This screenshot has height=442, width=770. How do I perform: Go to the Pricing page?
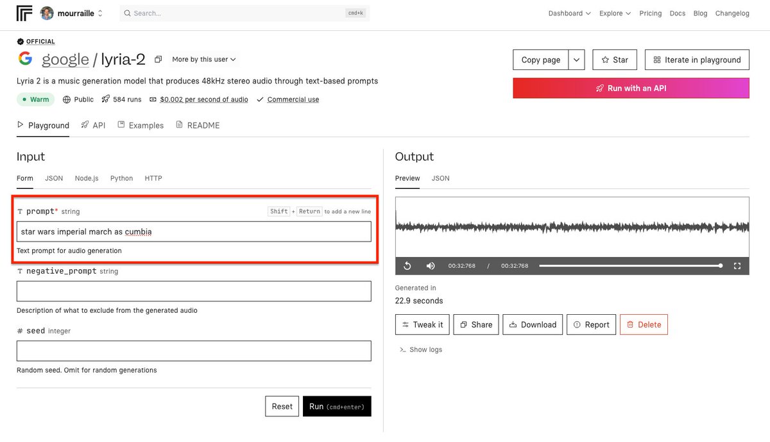click(650, 13)
